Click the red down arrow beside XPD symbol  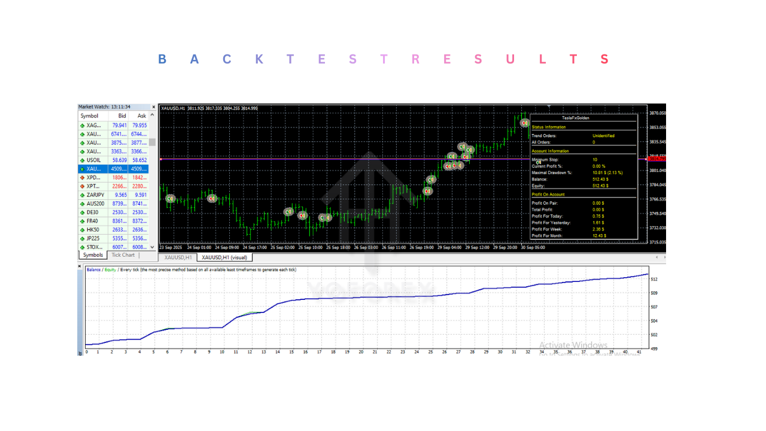(x=82, y=178)
